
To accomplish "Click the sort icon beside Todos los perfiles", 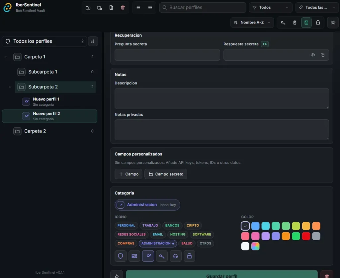I will (93, 41).
